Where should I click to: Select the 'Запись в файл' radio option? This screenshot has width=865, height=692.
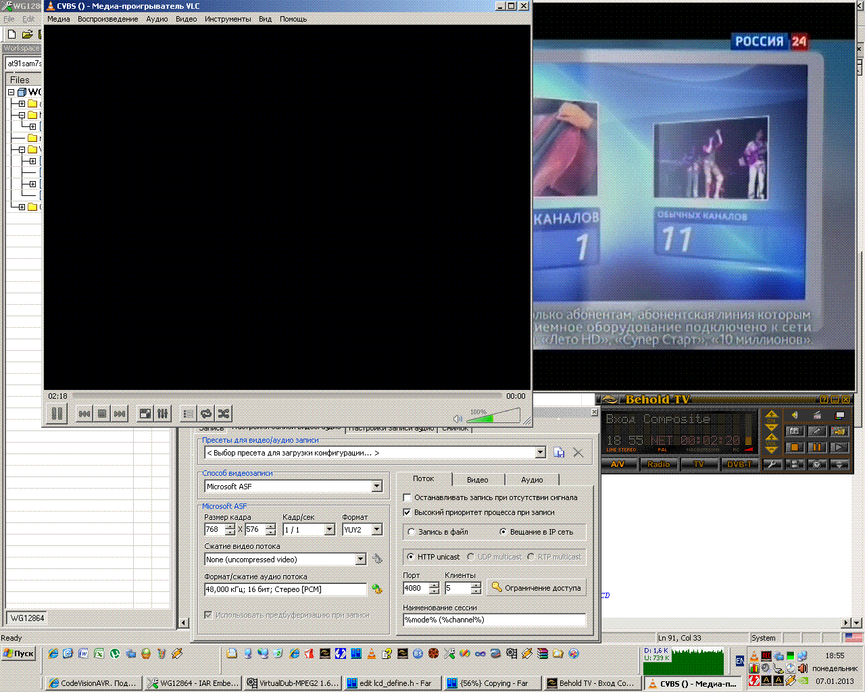pos(412,532)
